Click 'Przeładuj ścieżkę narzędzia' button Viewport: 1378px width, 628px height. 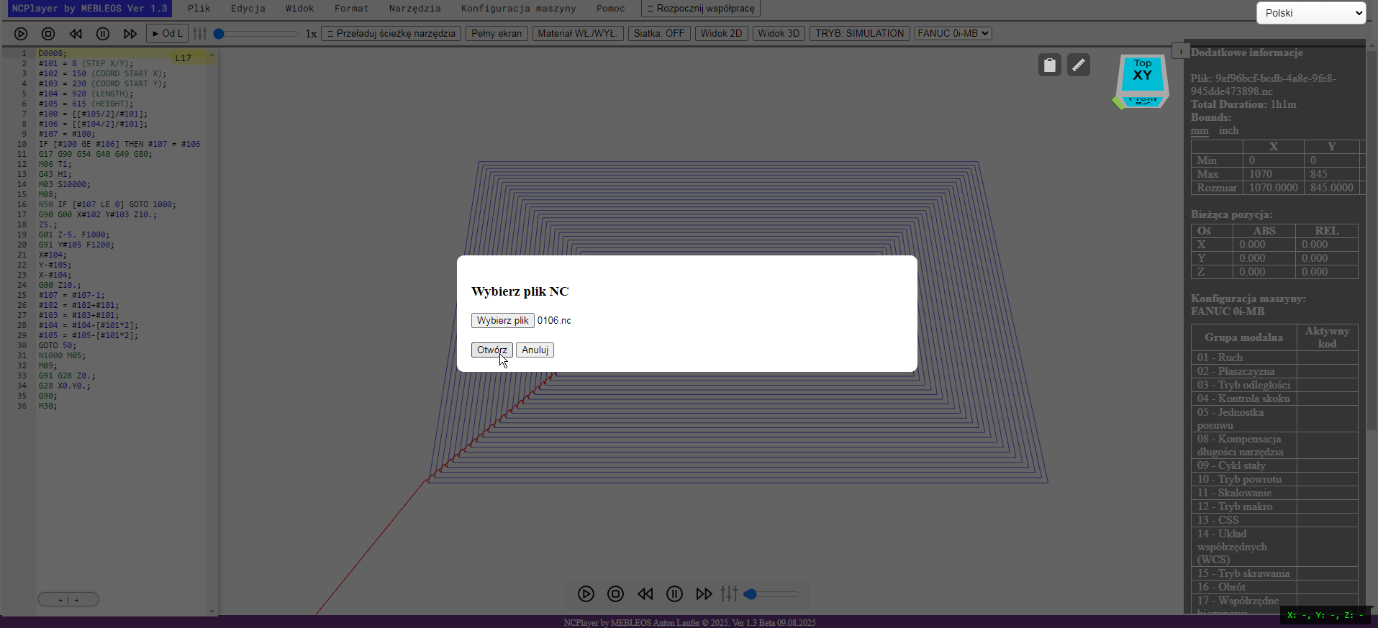pyautogui.click(x=391, y=34)
